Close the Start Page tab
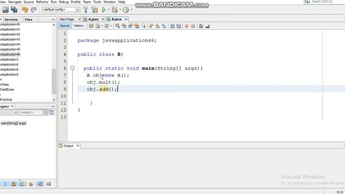 (79, 19)
